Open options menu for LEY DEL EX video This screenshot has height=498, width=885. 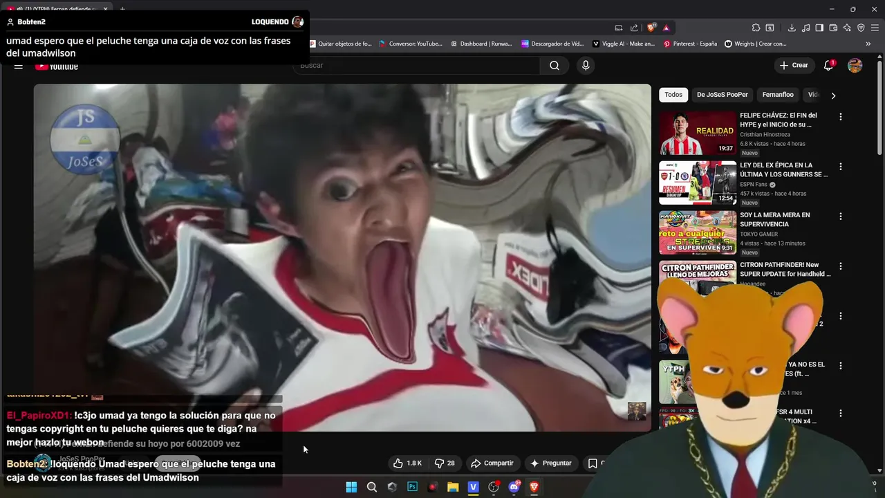pos(841,167)
